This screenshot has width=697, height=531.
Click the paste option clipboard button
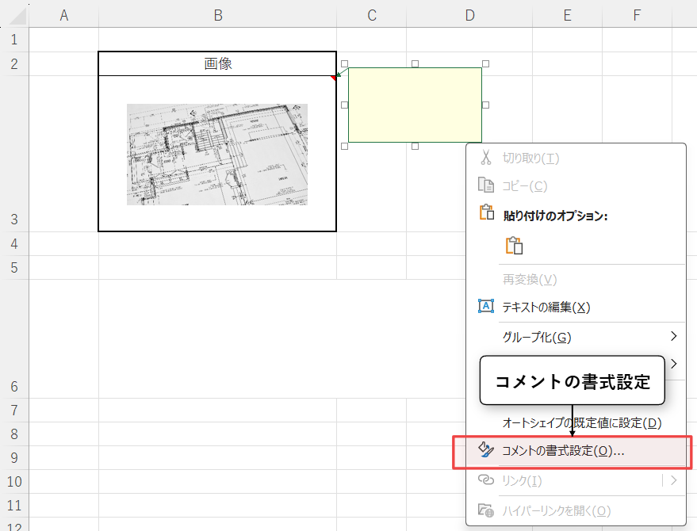click(514, 245)
